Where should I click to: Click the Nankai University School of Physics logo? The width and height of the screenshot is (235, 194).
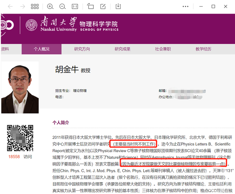pos(72,25)
